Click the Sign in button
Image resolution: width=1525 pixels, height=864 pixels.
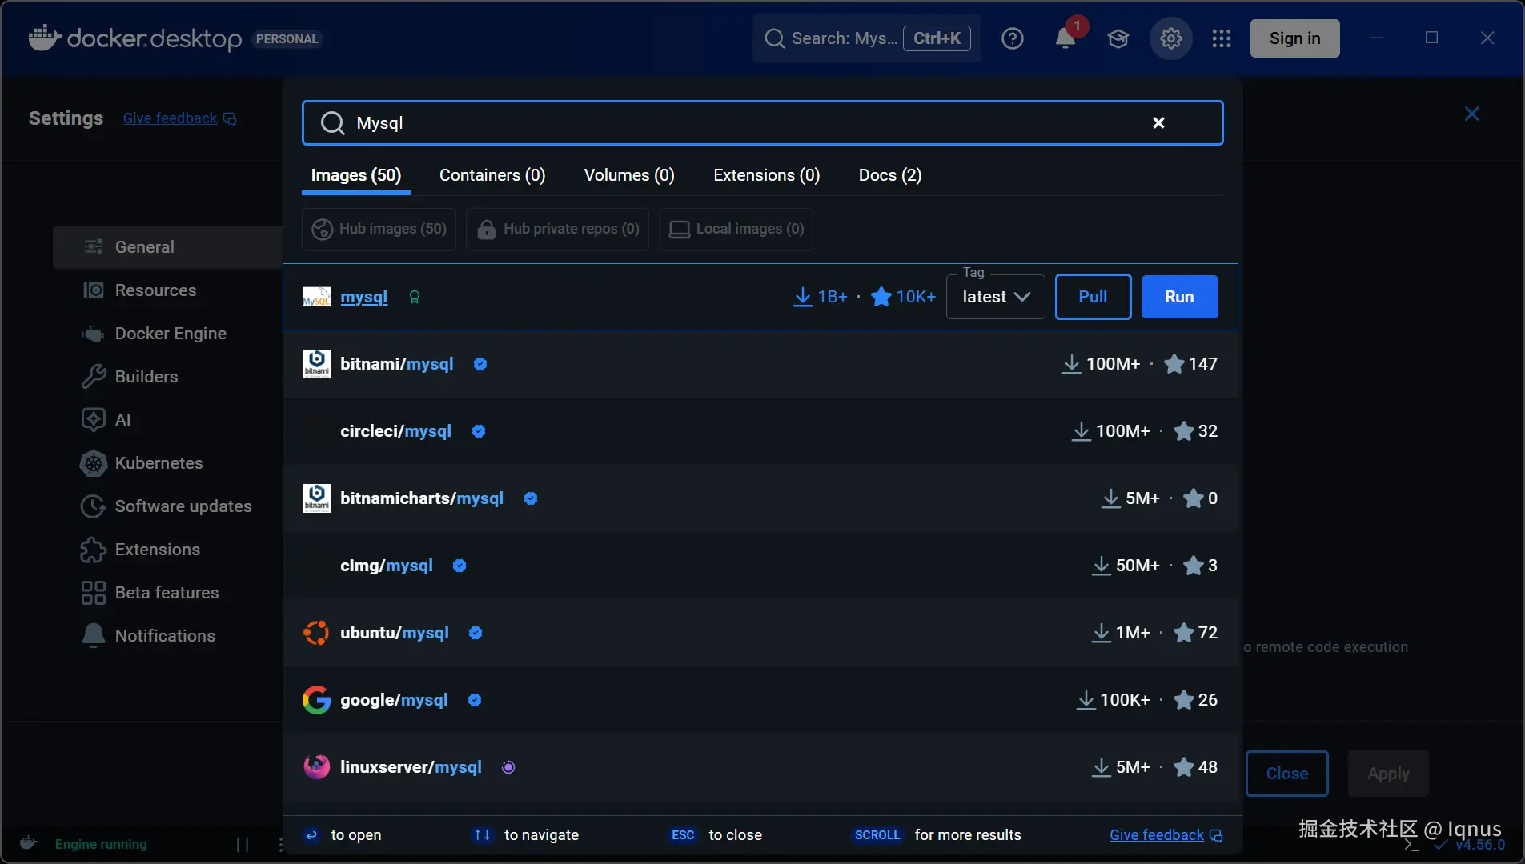tap(1294, 38)
